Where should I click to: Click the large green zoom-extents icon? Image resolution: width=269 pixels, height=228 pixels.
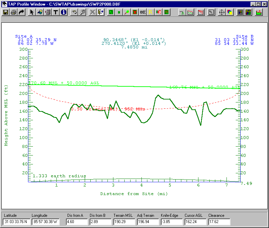[111, 12]
